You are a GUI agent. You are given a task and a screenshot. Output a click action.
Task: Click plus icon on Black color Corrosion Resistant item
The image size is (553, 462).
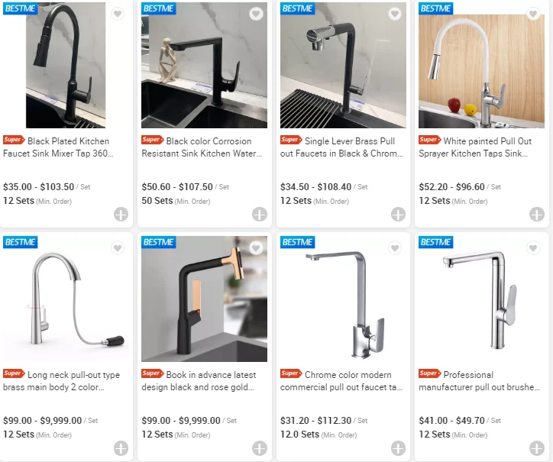(x=260, y=214)
